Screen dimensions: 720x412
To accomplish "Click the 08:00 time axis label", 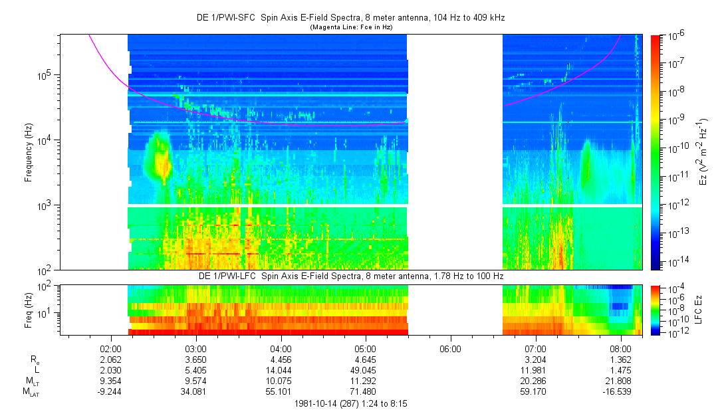I will [620, 348].
